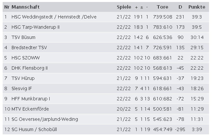Click the Punkte column header

coord(197,7)
